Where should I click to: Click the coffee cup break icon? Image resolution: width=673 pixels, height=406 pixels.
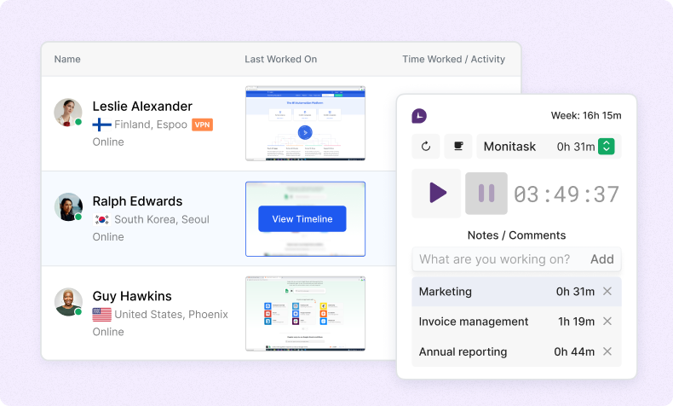tap(458, 147)
